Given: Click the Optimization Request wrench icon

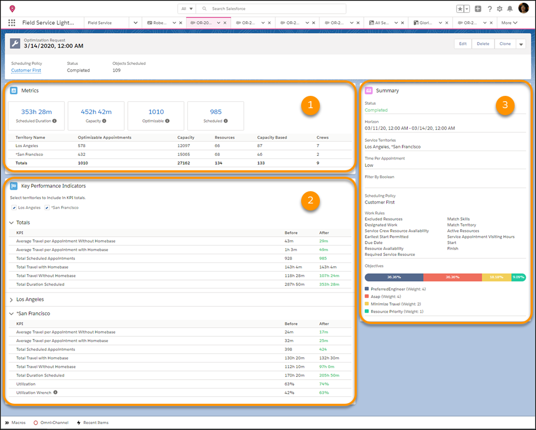Looking at the screenshot, I should click(15, 43).
